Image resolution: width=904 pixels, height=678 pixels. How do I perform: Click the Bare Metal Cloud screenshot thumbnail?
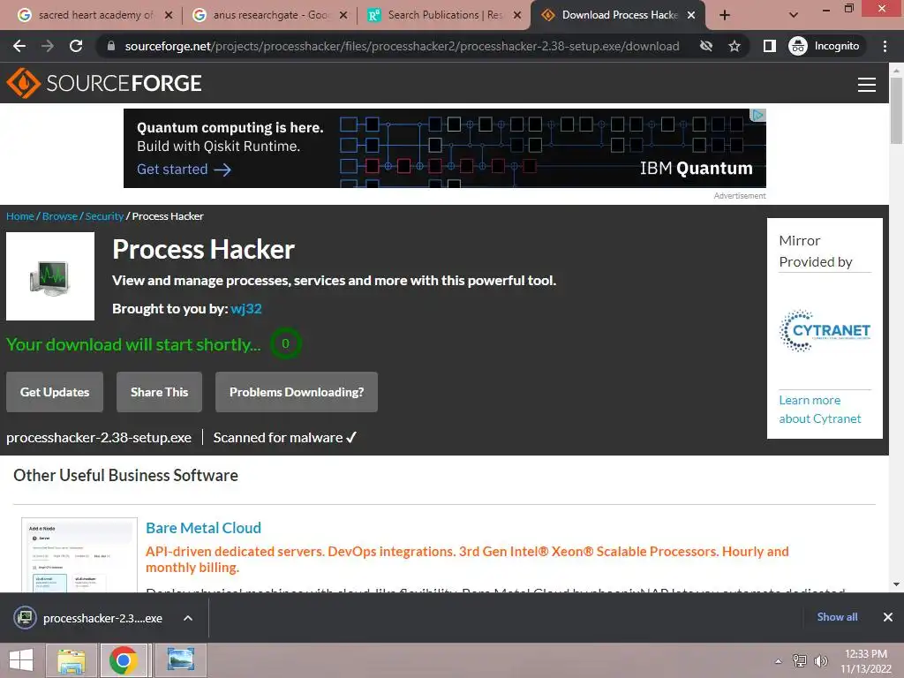pos(79,554)
